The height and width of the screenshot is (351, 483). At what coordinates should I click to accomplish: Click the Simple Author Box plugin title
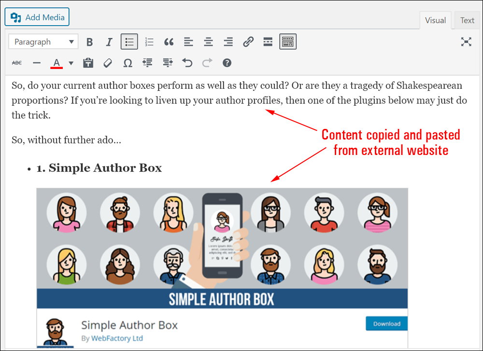[129, 325]
